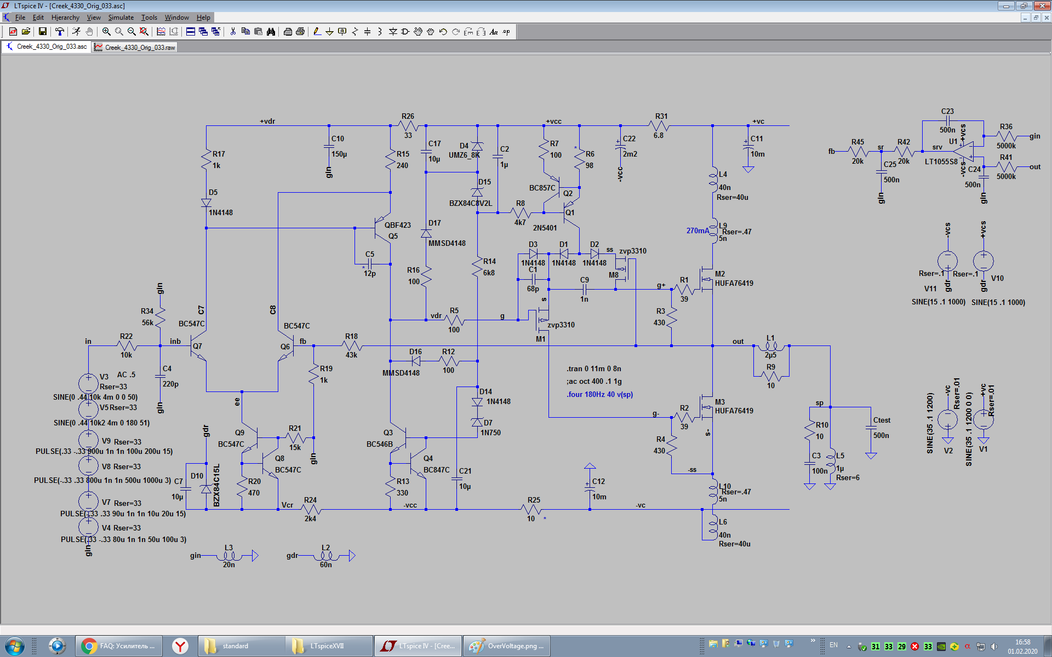Copy with the duplicate toolbar icon
Screen dimensions: 1052x657
[x=245, y=32]
